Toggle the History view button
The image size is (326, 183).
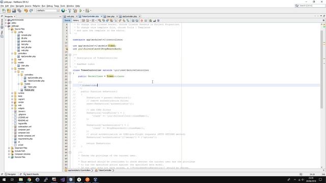pos(76,20)
